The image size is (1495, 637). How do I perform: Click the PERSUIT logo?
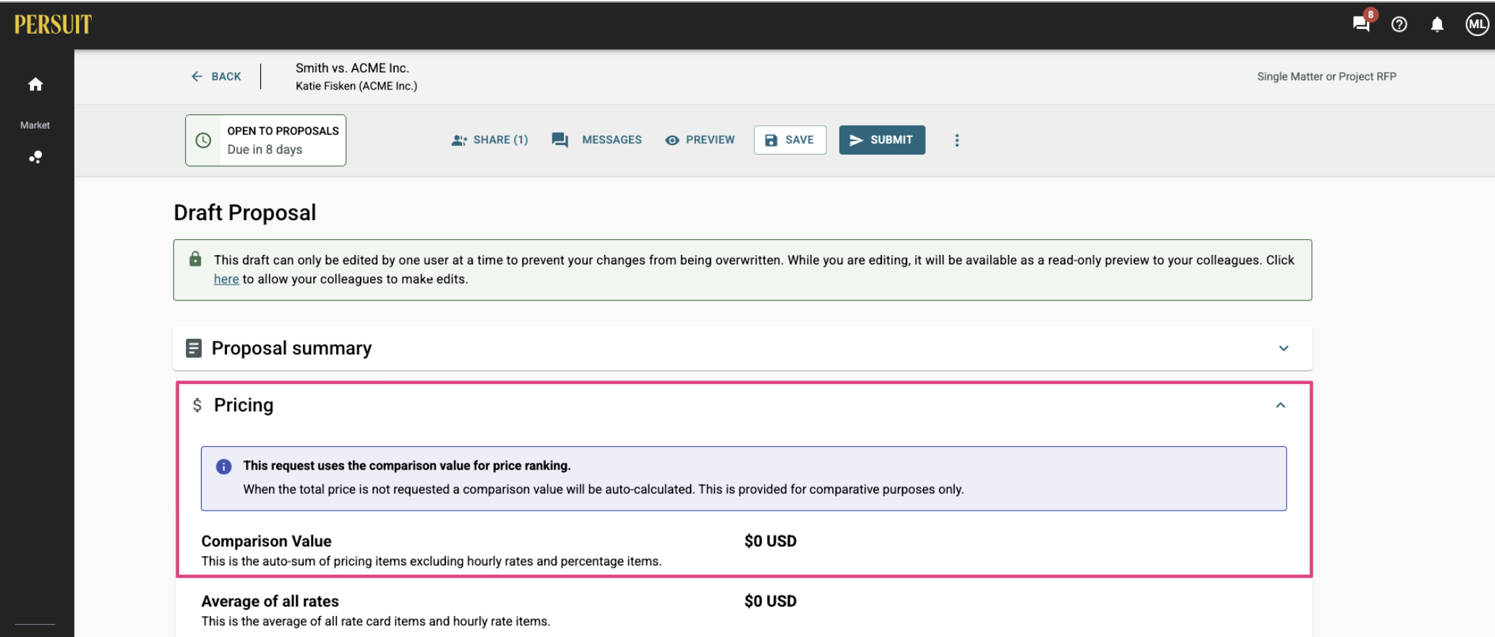53,24
